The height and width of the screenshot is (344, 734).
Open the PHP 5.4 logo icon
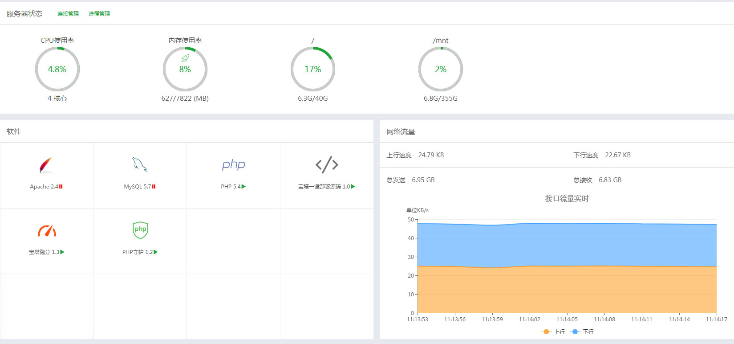tap(234, 165)
